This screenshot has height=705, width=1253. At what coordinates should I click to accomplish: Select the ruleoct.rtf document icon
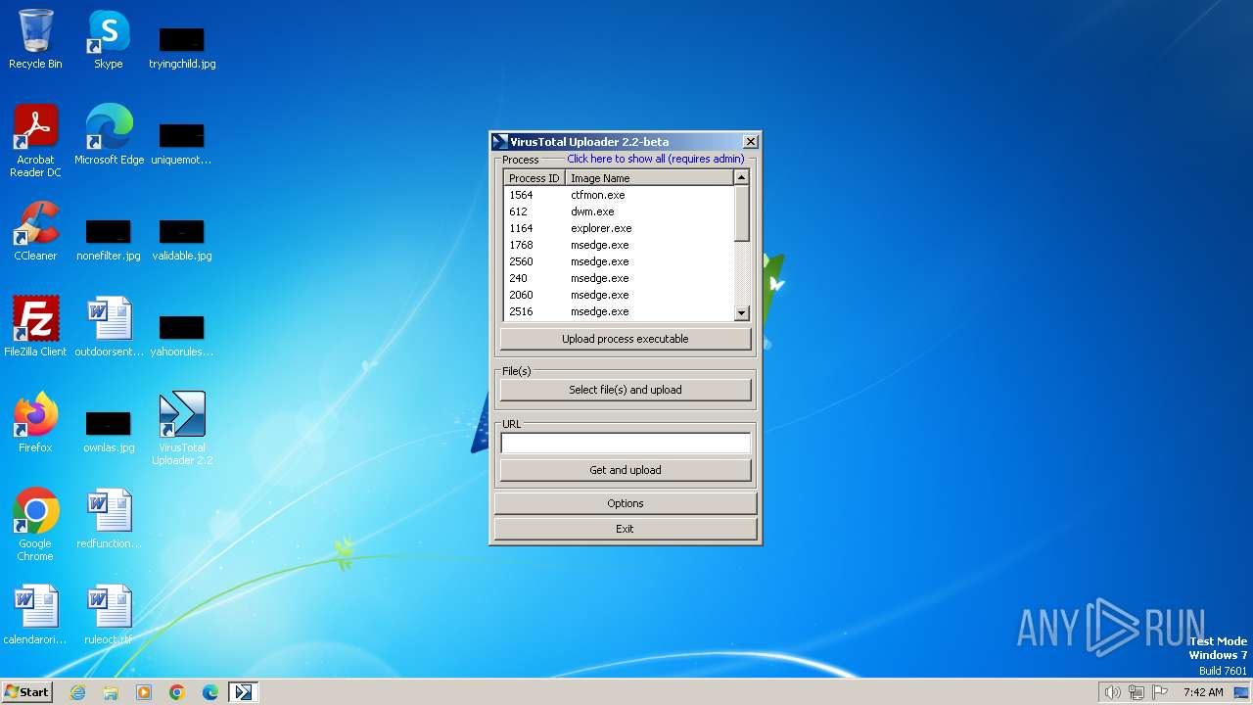[109, 615]
